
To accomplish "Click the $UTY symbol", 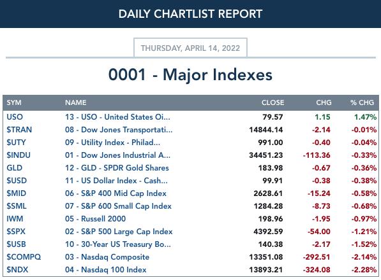I will pos(16,143).
